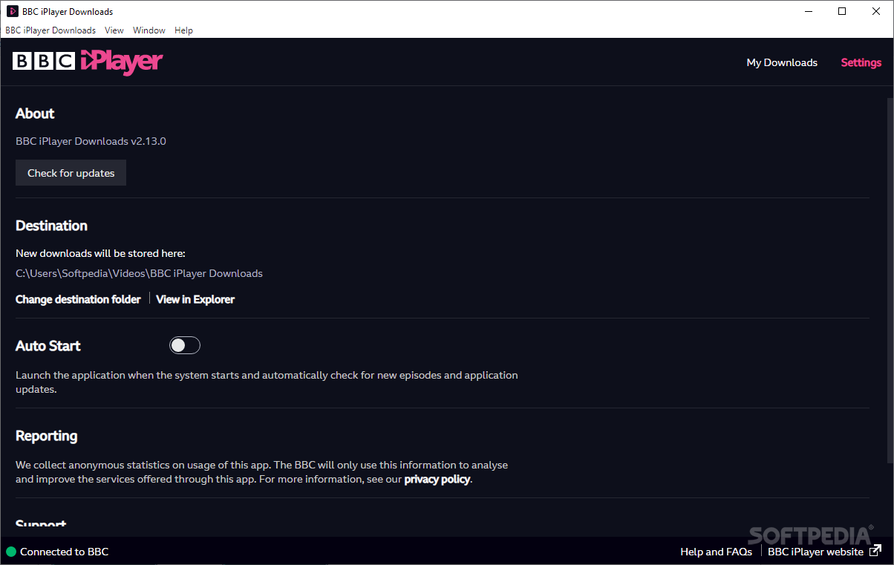Toggle the Auto Start switch

point(185,345)
